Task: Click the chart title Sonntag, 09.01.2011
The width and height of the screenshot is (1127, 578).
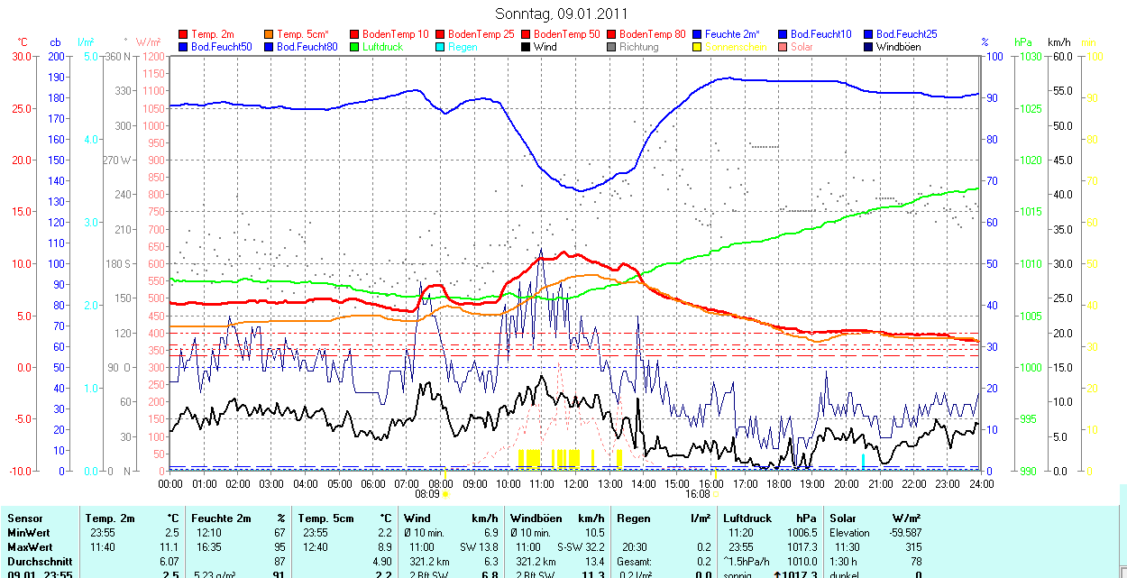Action: click(563, 14)
